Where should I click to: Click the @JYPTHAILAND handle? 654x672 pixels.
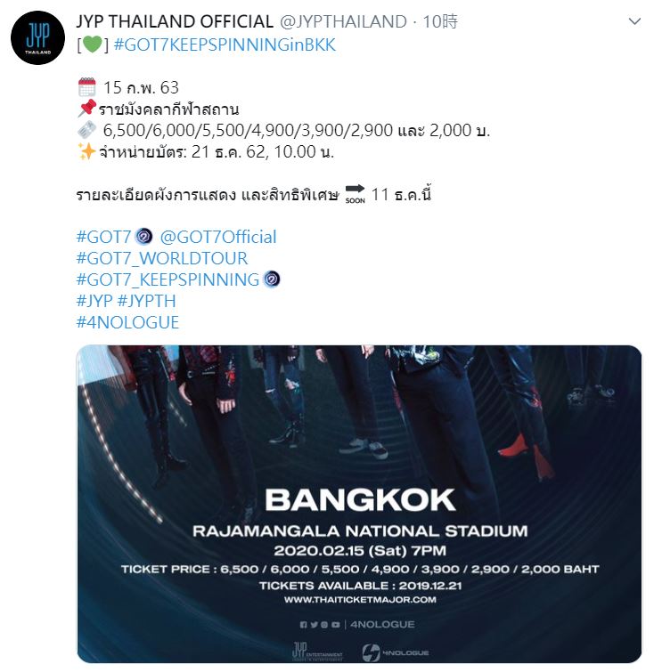click(343, 21)
